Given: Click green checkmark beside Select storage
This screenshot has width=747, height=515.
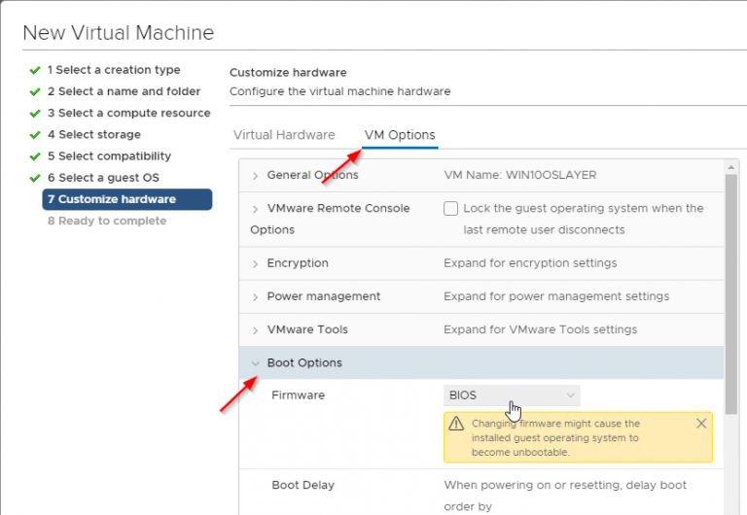Looking at the screenshot, I should tap(35, 135).
